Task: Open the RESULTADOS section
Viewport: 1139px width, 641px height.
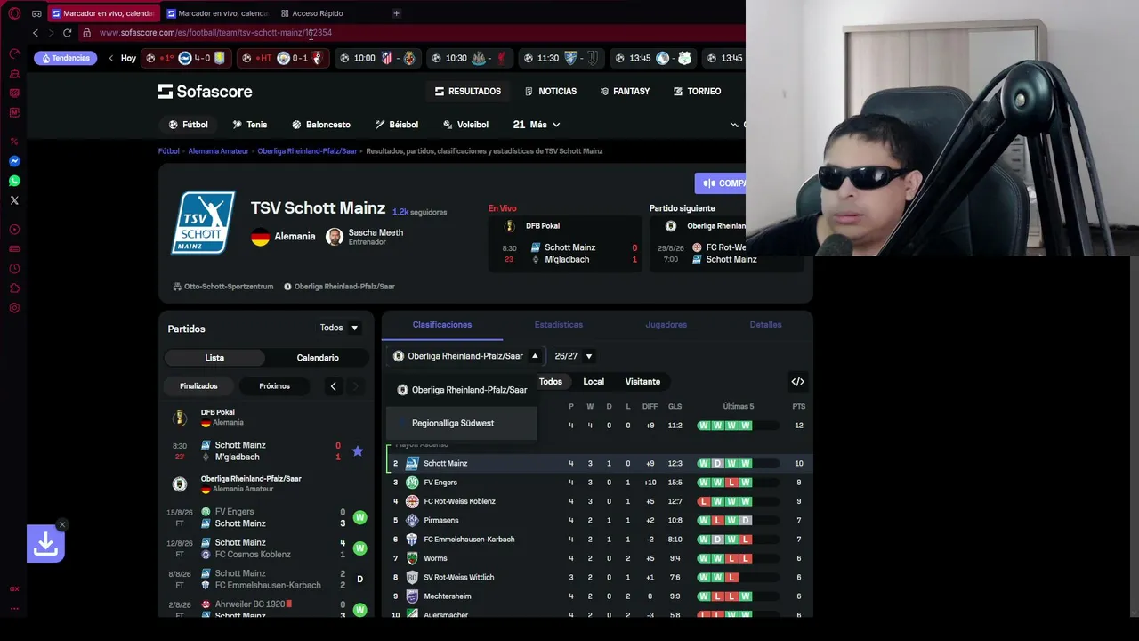Action: tap(468, 91)
